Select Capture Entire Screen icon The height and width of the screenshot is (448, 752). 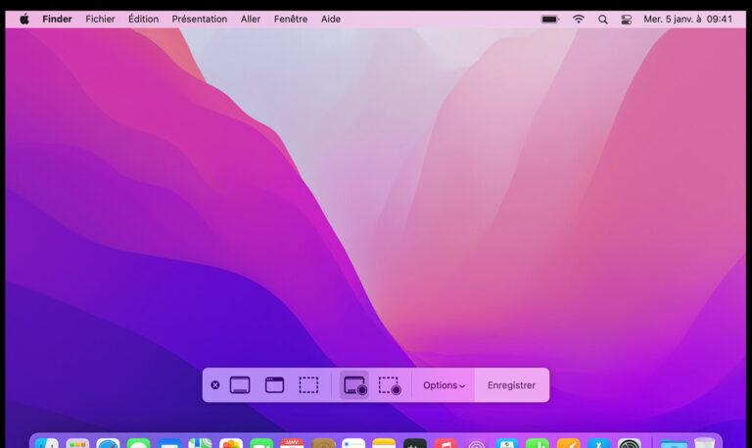240,384
